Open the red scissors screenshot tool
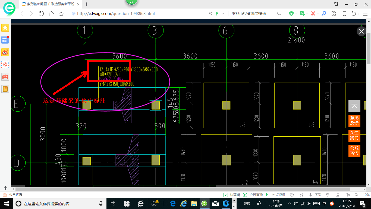 point(313,14)
